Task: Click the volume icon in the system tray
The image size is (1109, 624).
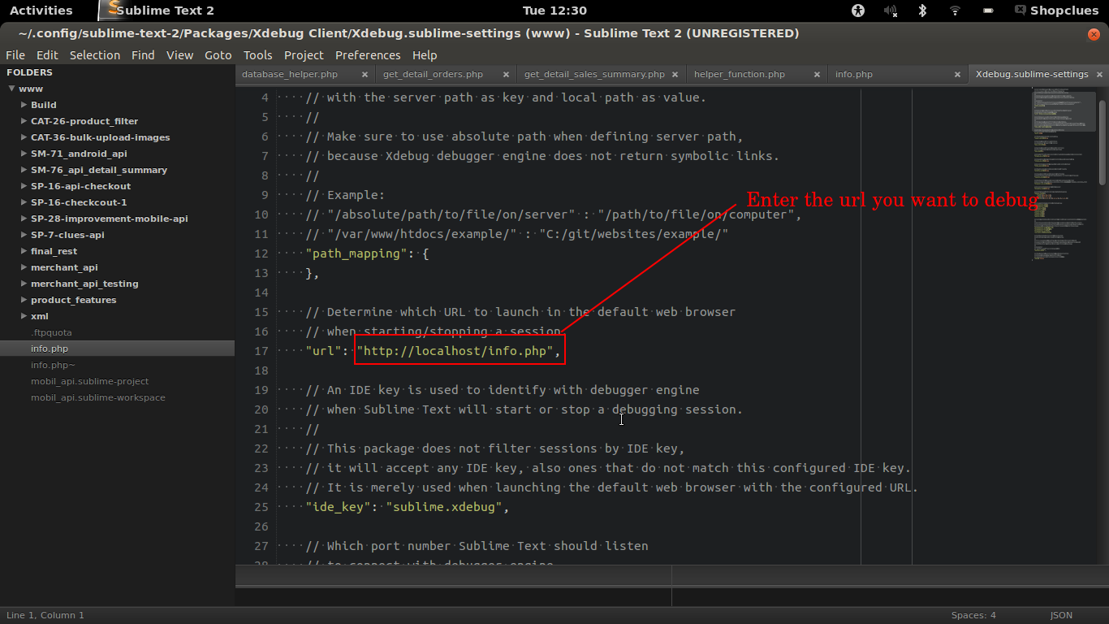Action: 890,11
